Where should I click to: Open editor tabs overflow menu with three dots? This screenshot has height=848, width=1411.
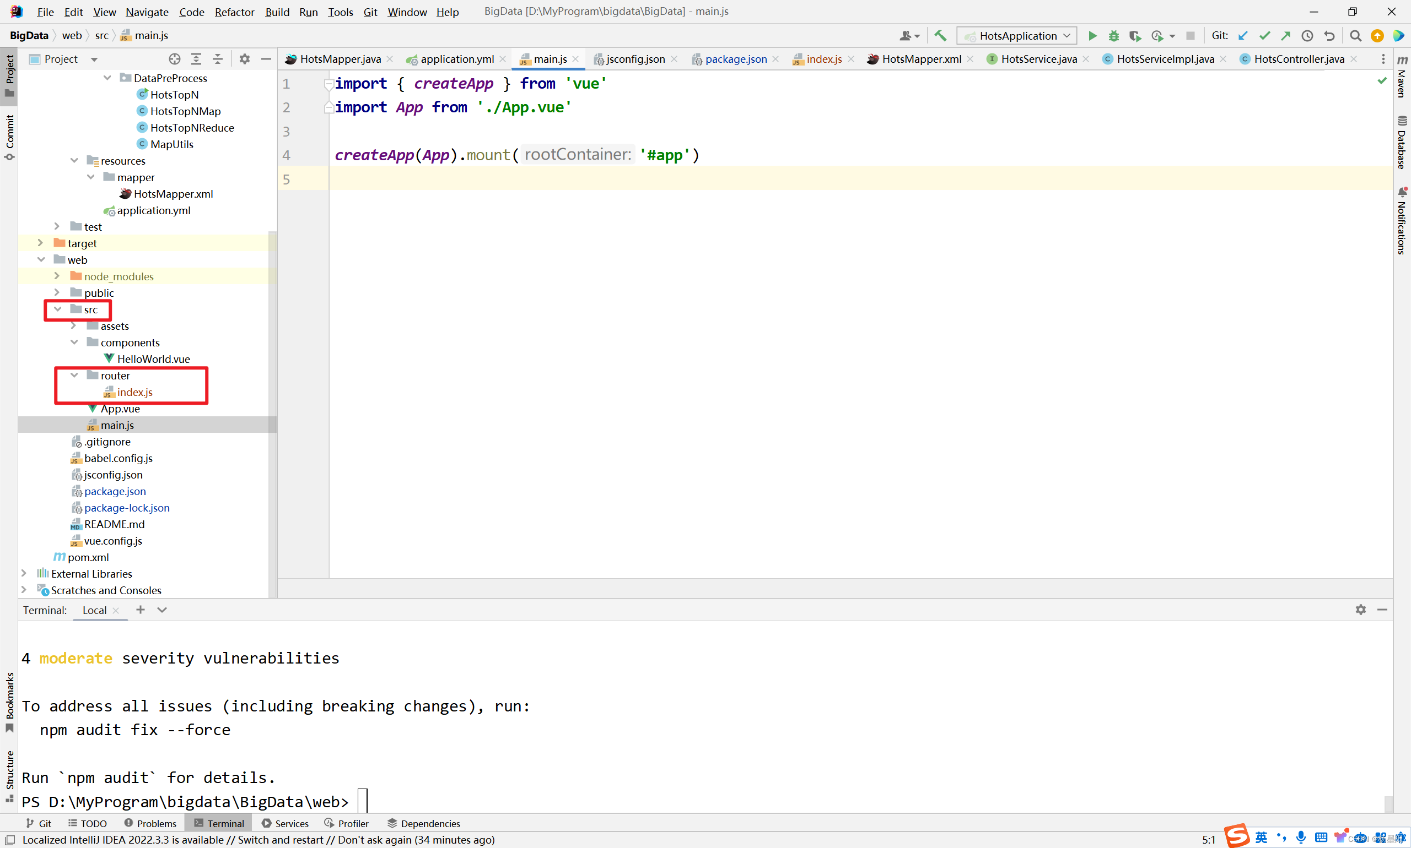click(x=1383, y=59)
